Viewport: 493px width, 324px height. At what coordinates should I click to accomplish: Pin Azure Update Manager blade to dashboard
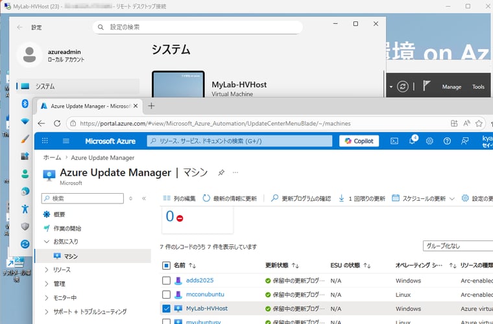pyautogui.click(x=221, y=172)
